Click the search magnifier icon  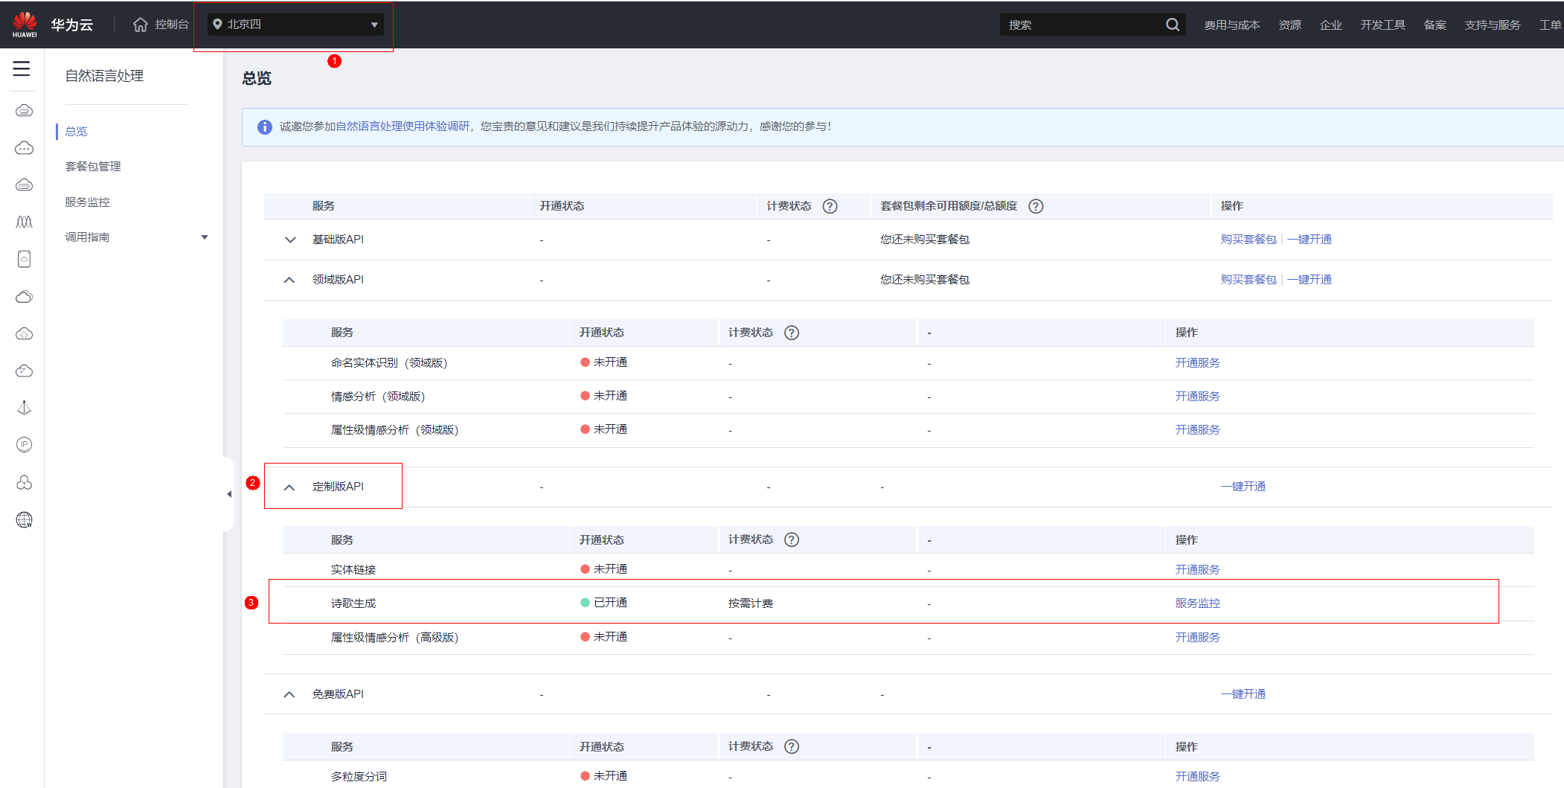pos(1173,25)
